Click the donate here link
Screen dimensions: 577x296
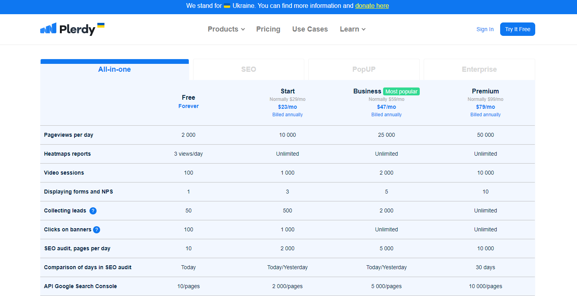point(372,6)
